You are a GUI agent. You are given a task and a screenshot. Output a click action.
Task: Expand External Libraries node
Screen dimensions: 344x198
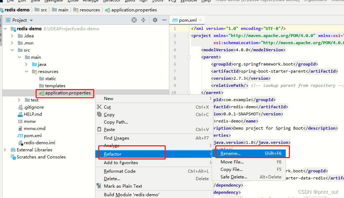point(5,150)
